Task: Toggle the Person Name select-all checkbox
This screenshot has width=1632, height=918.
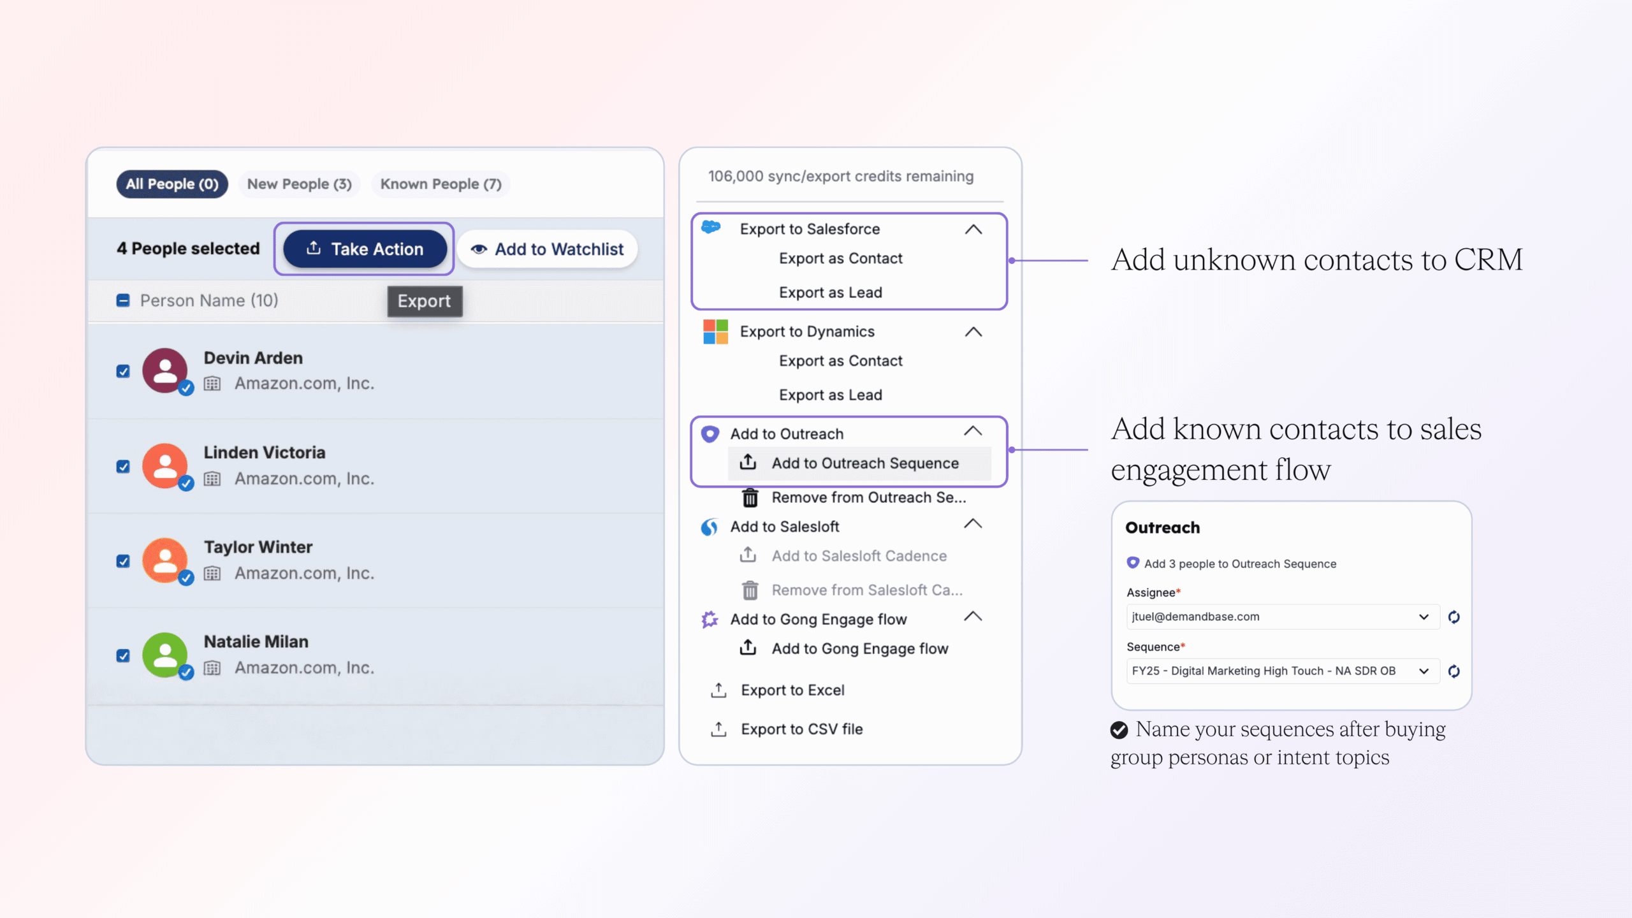Action: 123,300
